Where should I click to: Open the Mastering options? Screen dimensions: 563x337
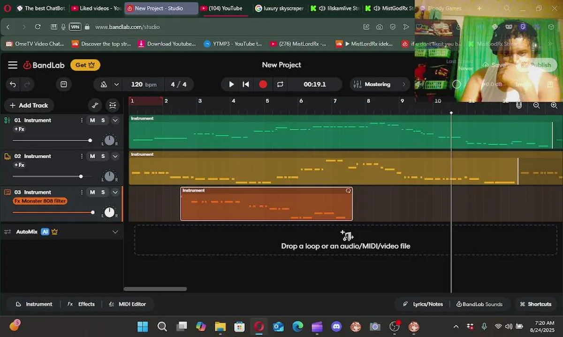[380, 84]
